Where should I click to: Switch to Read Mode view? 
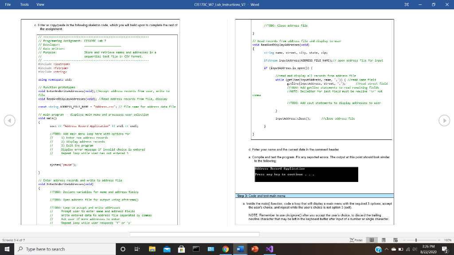pyautogui.click(x=372, y=240)
